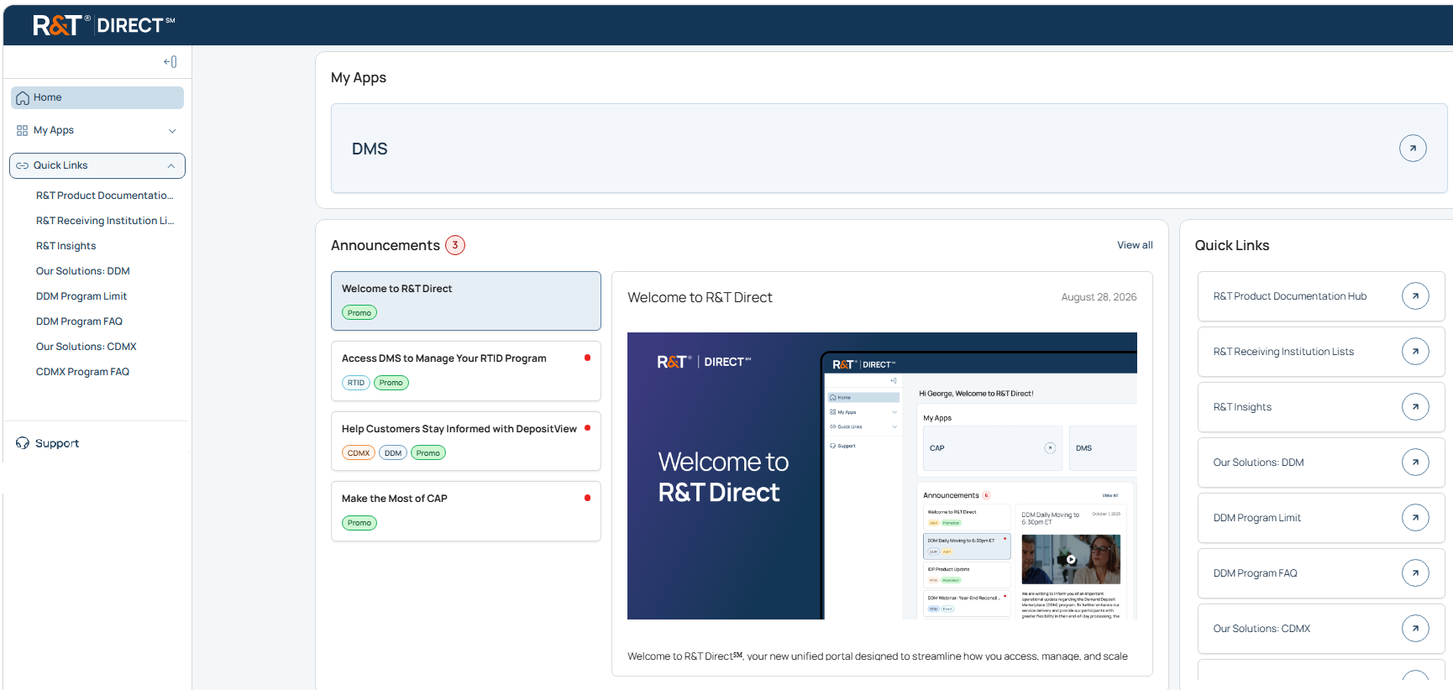Open Help Customers Stay Informed with DepositView
The width and height of the screenshot is (1453, 690).
pyautogui.click(x=466, y=441)
